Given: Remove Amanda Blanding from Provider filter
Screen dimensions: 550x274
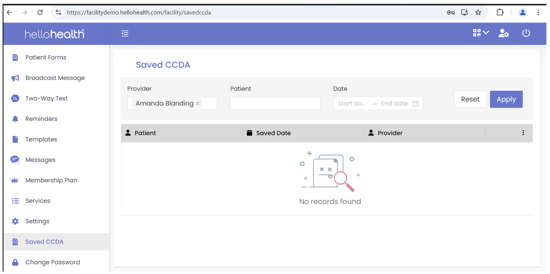Looking at the screenshot, I should (198, 104).
